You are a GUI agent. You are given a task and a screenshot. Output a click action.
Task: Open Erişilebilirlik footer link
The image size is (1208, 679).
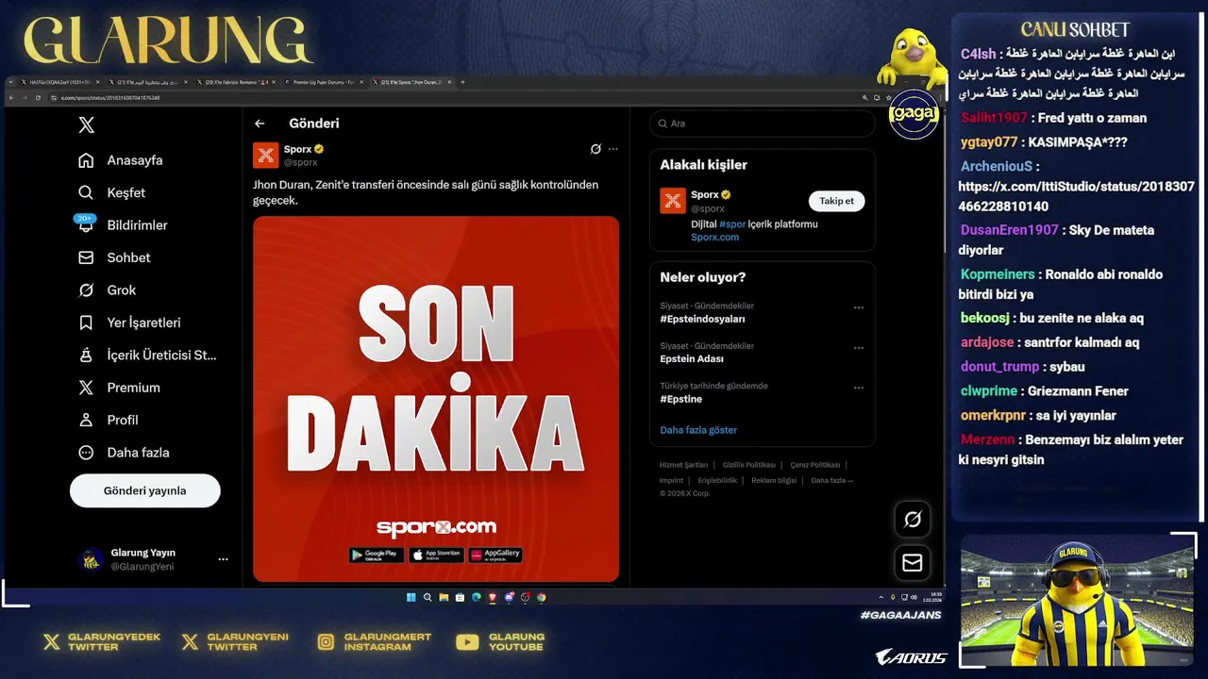coord(717,480)
